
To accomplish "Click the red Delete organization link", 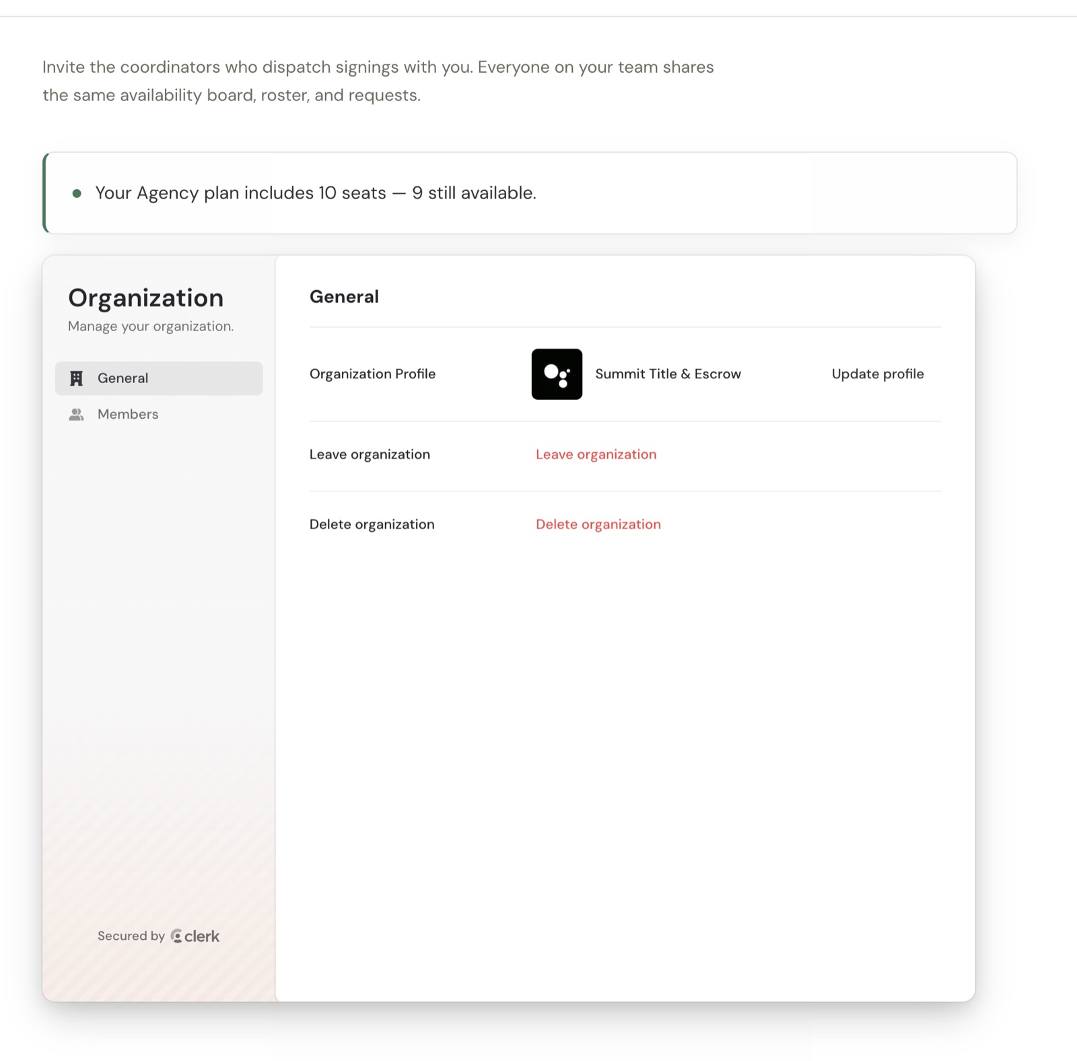I will click(x=598, y=524).
